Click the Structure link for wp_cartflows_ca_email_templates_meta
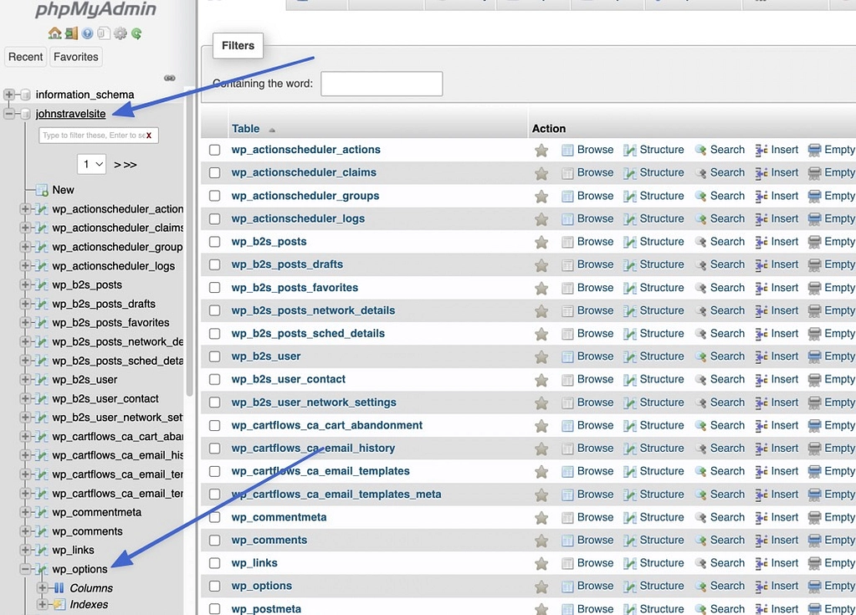Image resolution: width=856 pixels, height=615 pixels. click(x=662, y=494)
